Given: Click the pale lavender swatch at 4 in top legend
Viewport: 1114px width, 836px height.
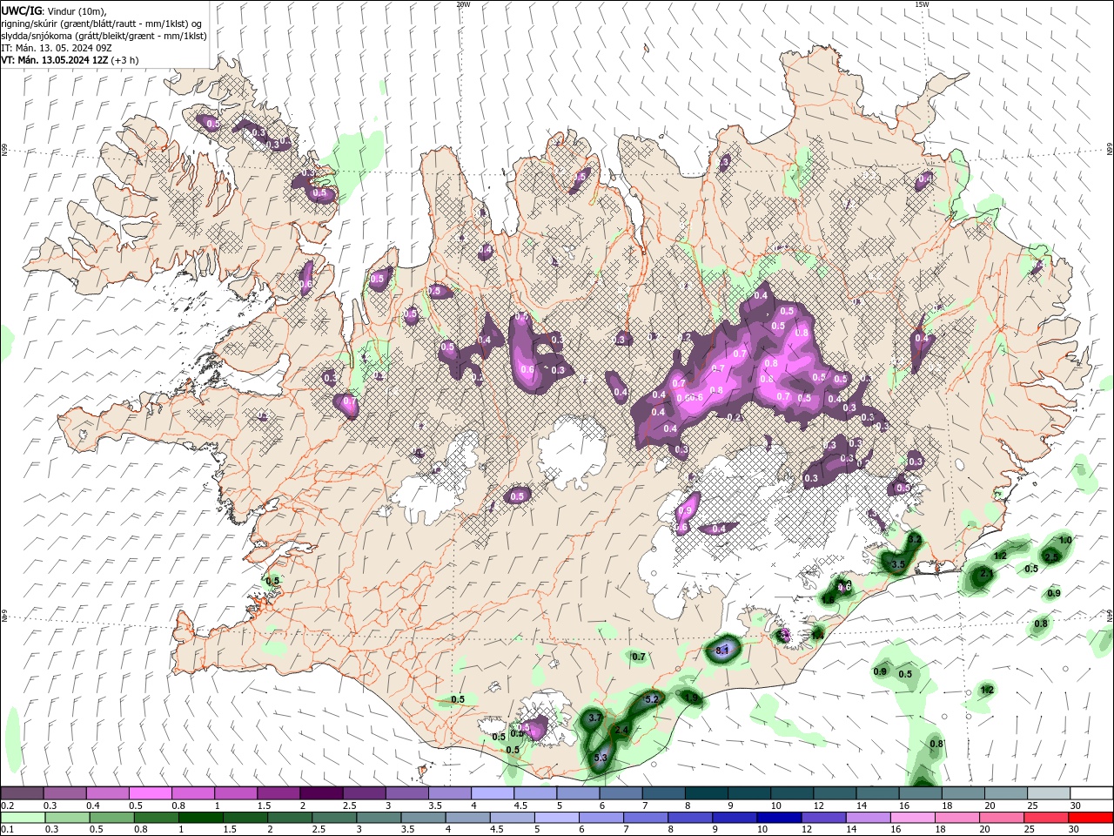Looking at the screenshot, I should 492,793.
